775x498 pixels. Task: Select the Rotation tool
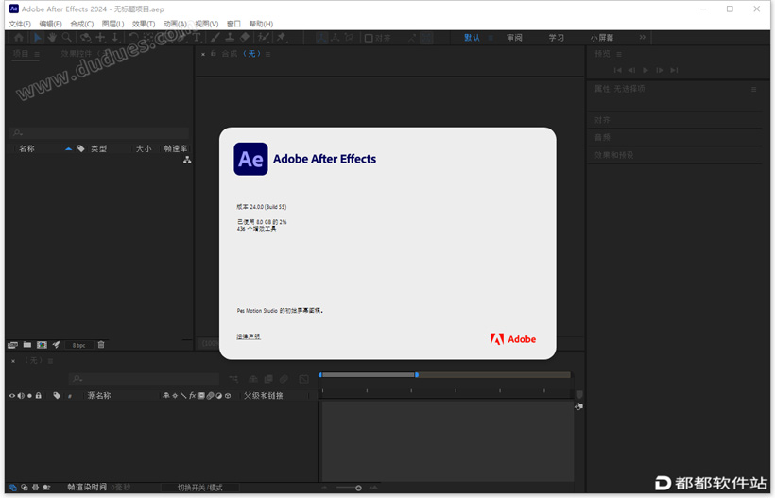[133, 38]
